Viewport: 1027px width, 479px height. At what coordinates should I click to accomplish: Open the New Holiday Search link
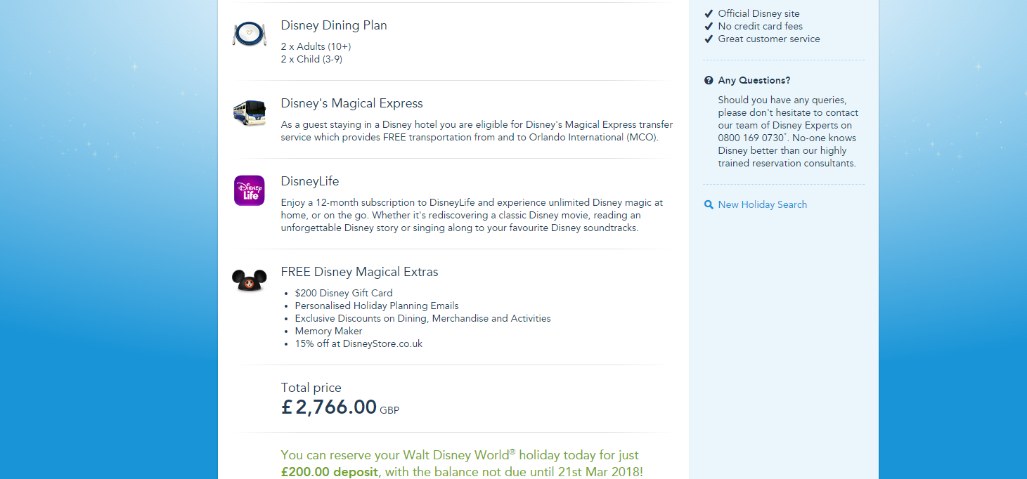tap(762, 205)
